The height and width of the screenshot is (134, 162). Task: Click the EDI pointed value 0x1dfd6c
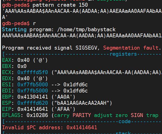point(76,91)
